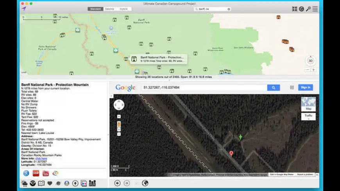Open the 'click here' more info link
This screenshot has width=340, height=191.
(x=41, y=158)
